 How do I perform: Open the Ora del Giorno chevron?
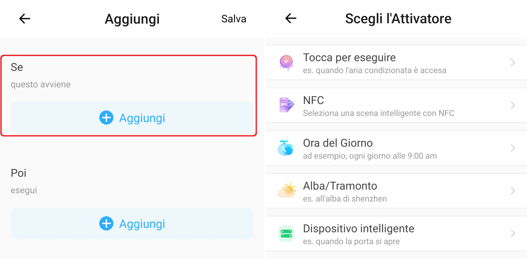512,148
